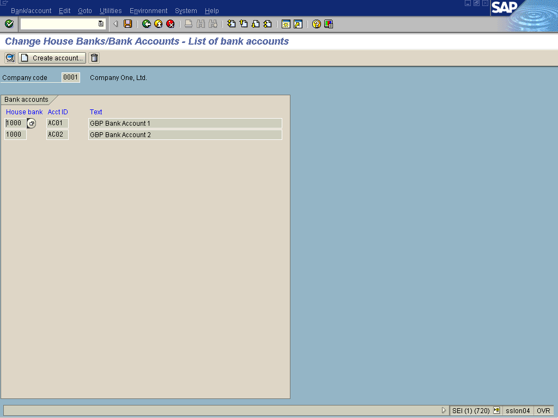Open the System menu
Image resolution: width=558 pixels, height=418 pixels.
coord(186,11)
